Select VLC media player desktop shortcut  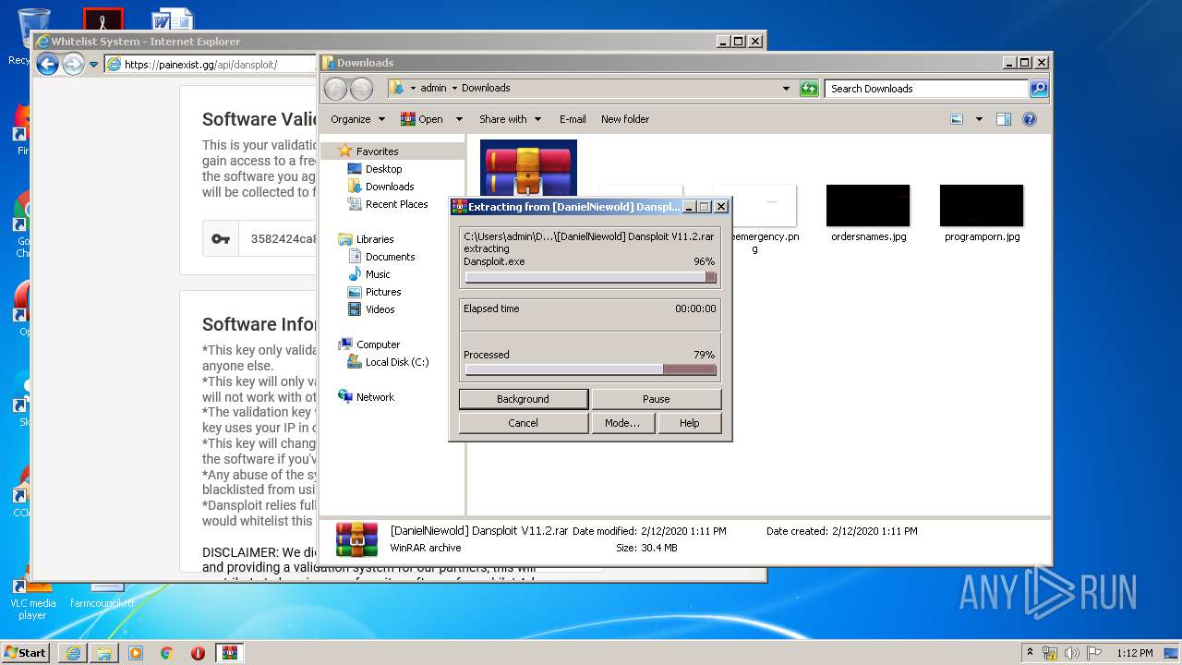point(32,598)
